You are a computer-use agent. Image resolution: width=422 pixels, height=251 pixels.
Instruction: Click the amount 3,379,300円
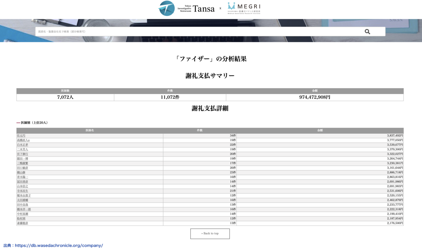[395, 149]
